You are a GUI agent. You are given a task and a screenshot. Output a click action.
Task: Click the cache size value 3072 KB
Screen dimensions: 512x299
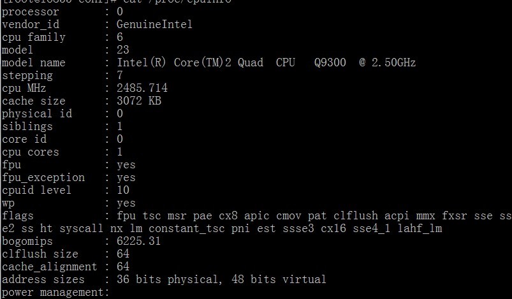click(x=139, y=101)
